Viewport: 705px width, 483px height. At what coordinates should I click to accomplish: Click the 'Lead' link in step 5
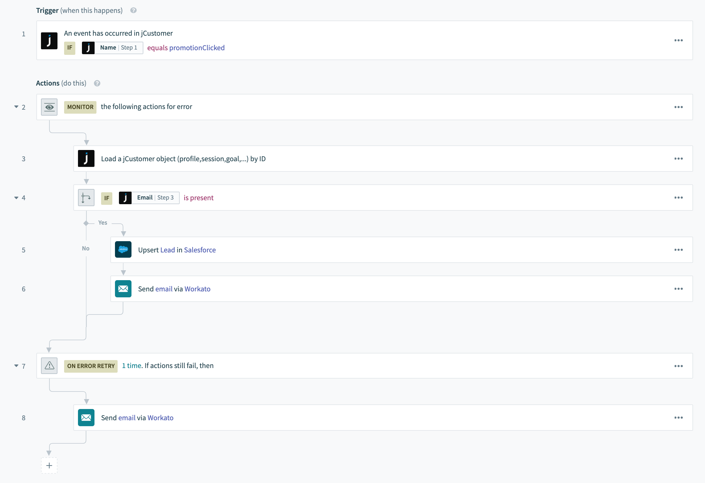167,250
